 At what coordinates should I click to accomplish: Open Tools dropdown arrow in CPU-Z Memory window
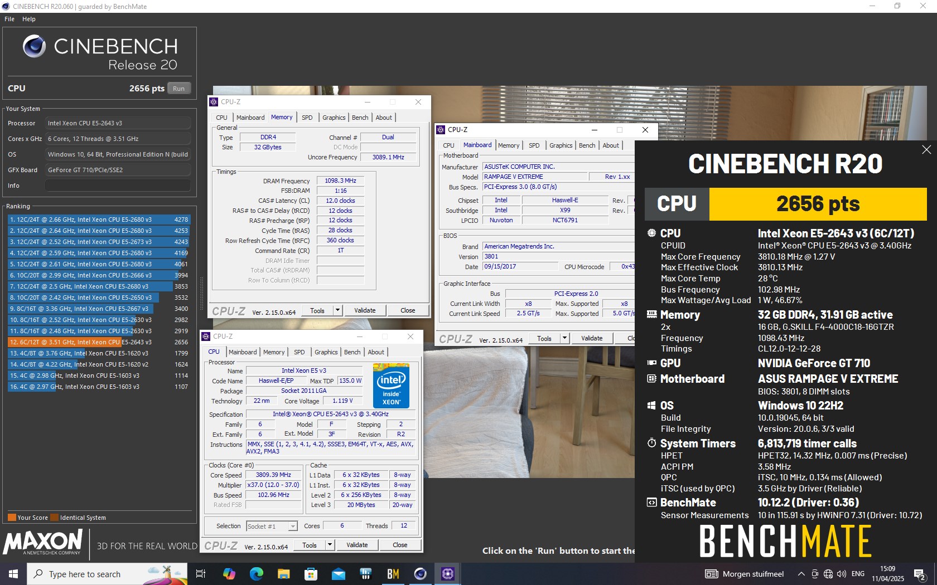(x=338, y=310)
